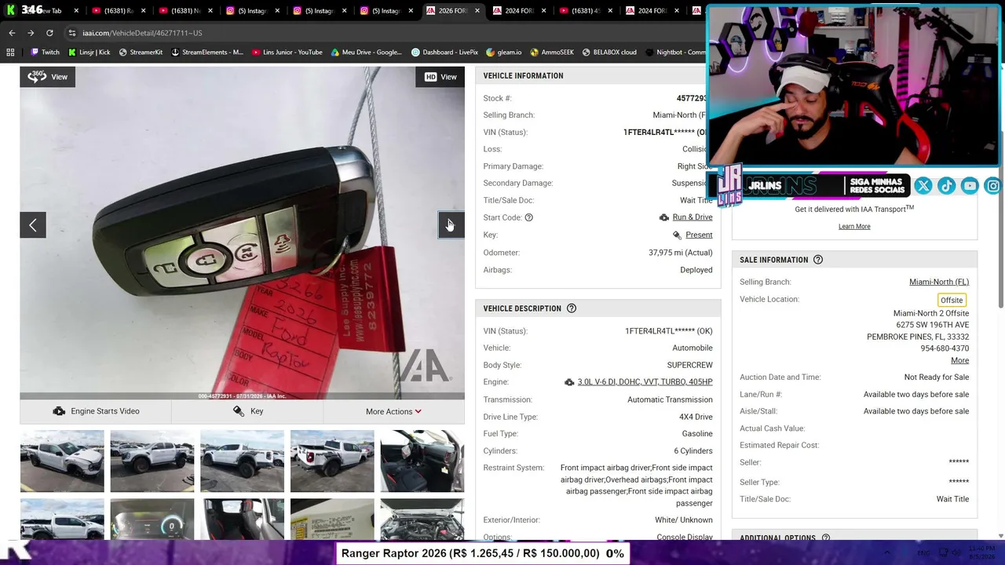This screenshot has width=1005, height=565.
Task: Select the engine bay thumbnail
Action: tap(422, 519)
